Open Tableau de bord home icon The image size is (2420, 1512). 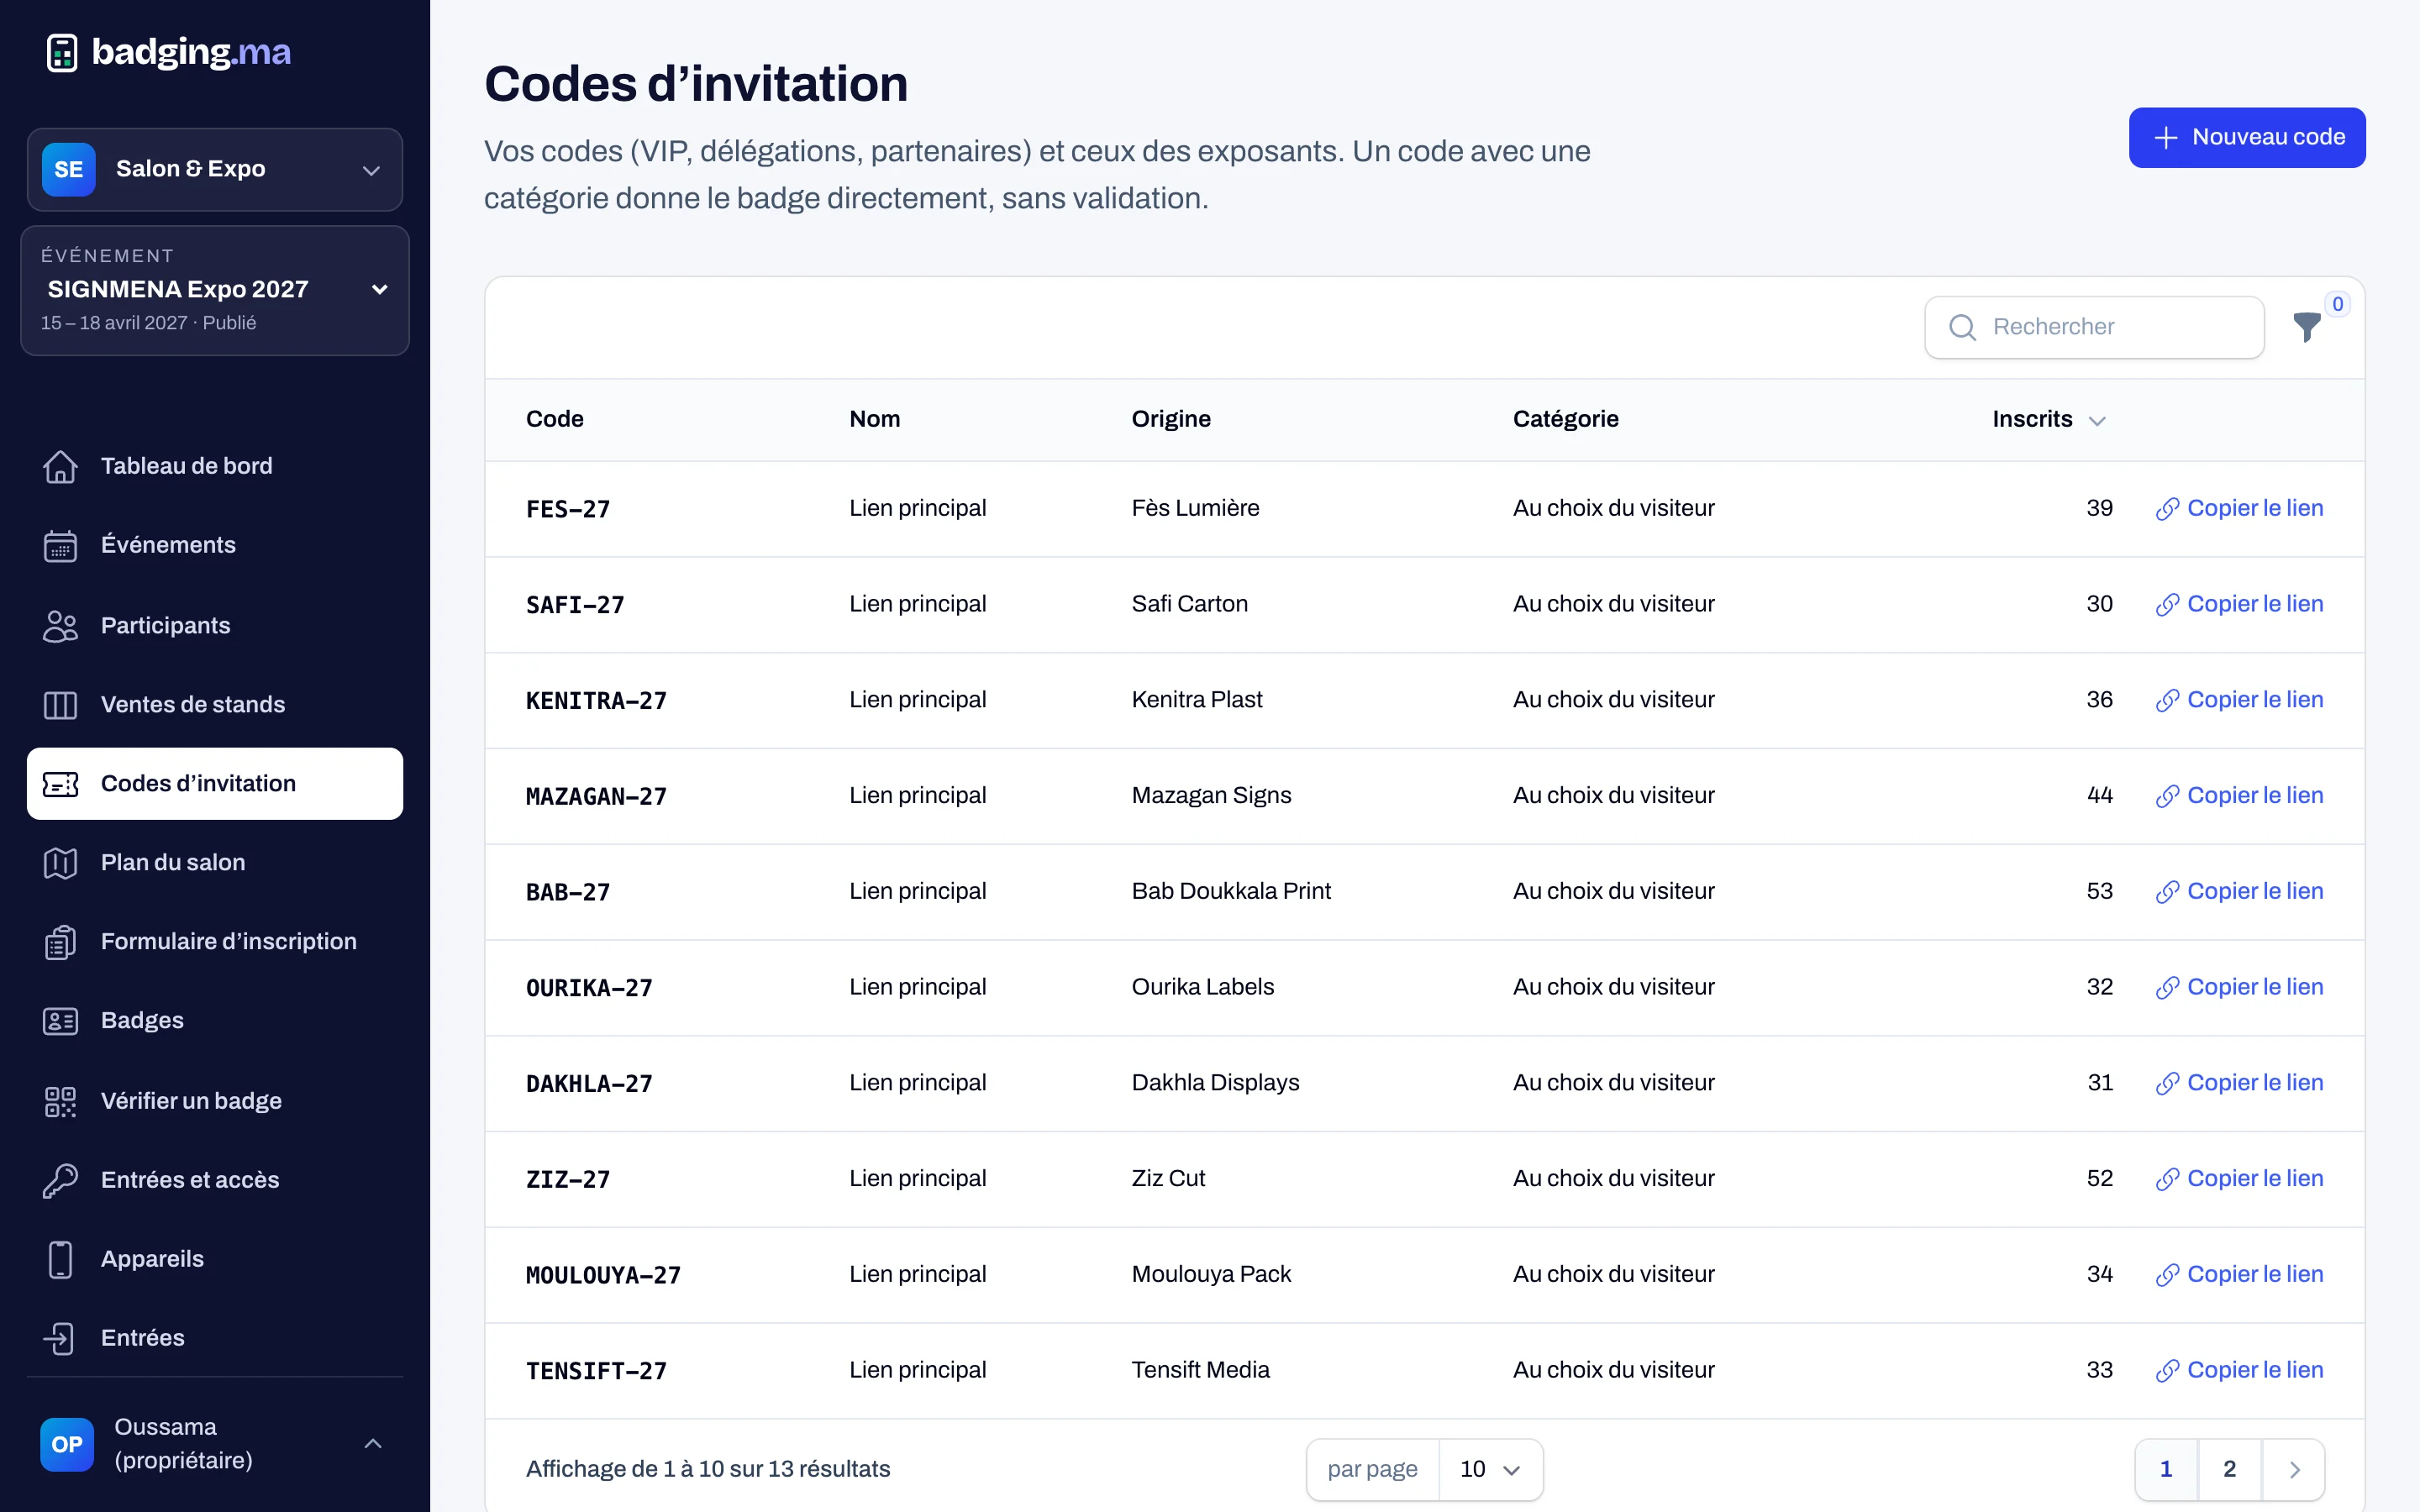(60, 466)
